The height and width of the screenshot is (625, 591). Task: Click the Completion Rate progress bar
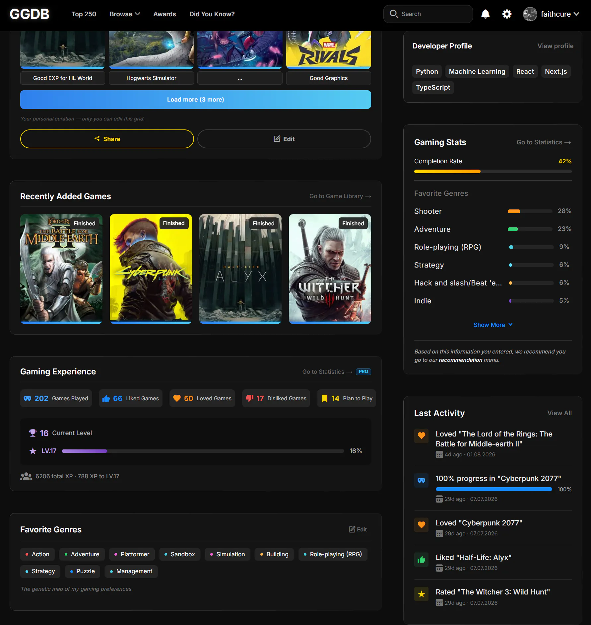pyautogui.click(x=493, y=171)
